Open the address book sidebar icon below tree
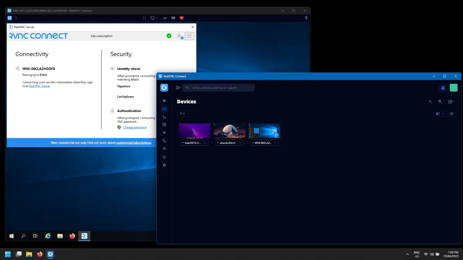The width and height of the screenshot is (463, 260). [x=164, y=125]
